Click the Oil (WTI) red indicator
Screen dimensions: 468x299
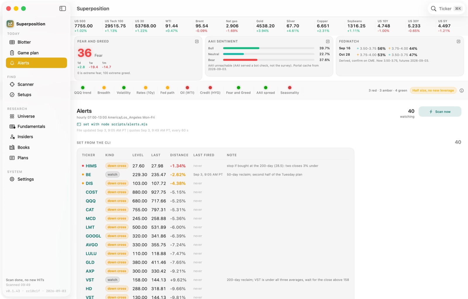point(187,87)
